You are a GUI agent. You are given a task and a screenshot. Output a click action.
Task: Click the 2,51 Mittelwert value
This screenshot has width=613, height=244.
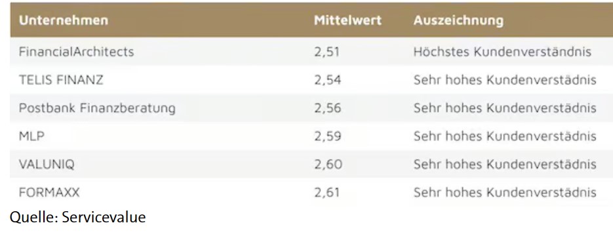coord(327,52)
